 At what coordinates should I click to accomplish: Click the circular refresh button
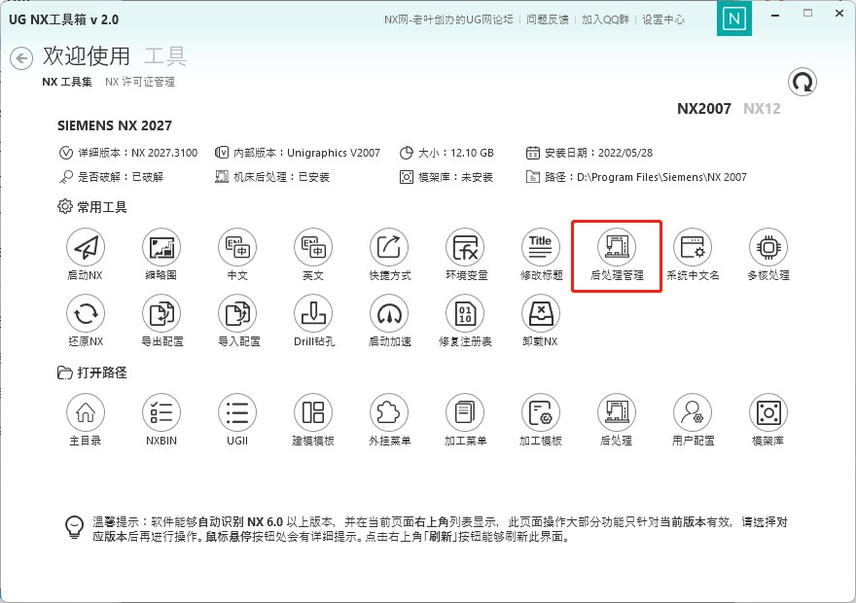[x=802, y=83]
